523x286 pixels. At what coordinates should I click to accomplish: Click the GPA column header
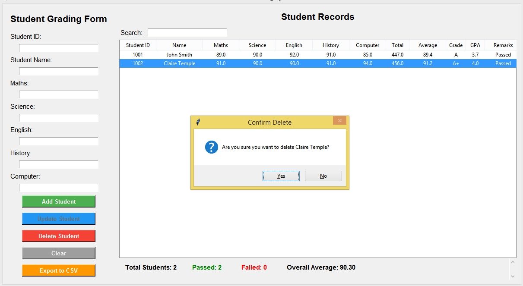(x=475, y=45)
